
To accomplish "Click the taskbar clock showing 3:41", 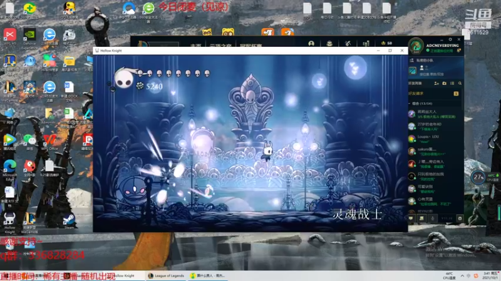I will click(x=491, y=275).
